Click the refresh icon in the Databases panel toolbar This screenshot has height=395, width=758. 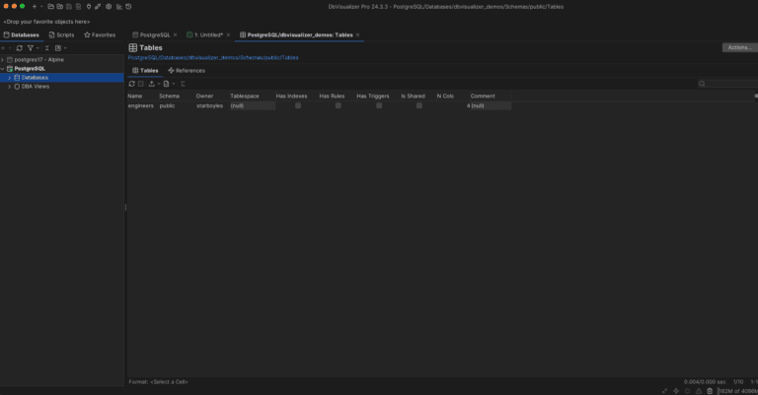[19, 47]
